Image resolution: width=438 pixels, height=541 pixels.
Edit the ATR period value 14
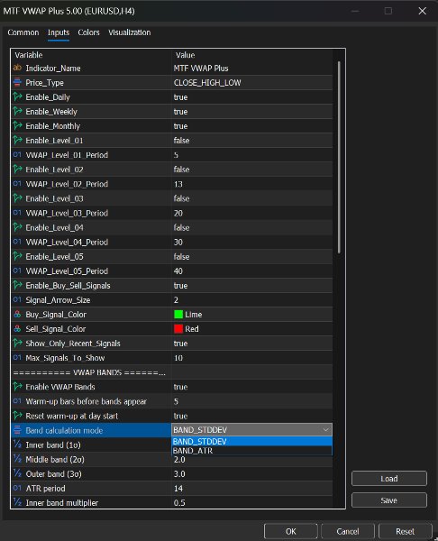coord(178,488)
